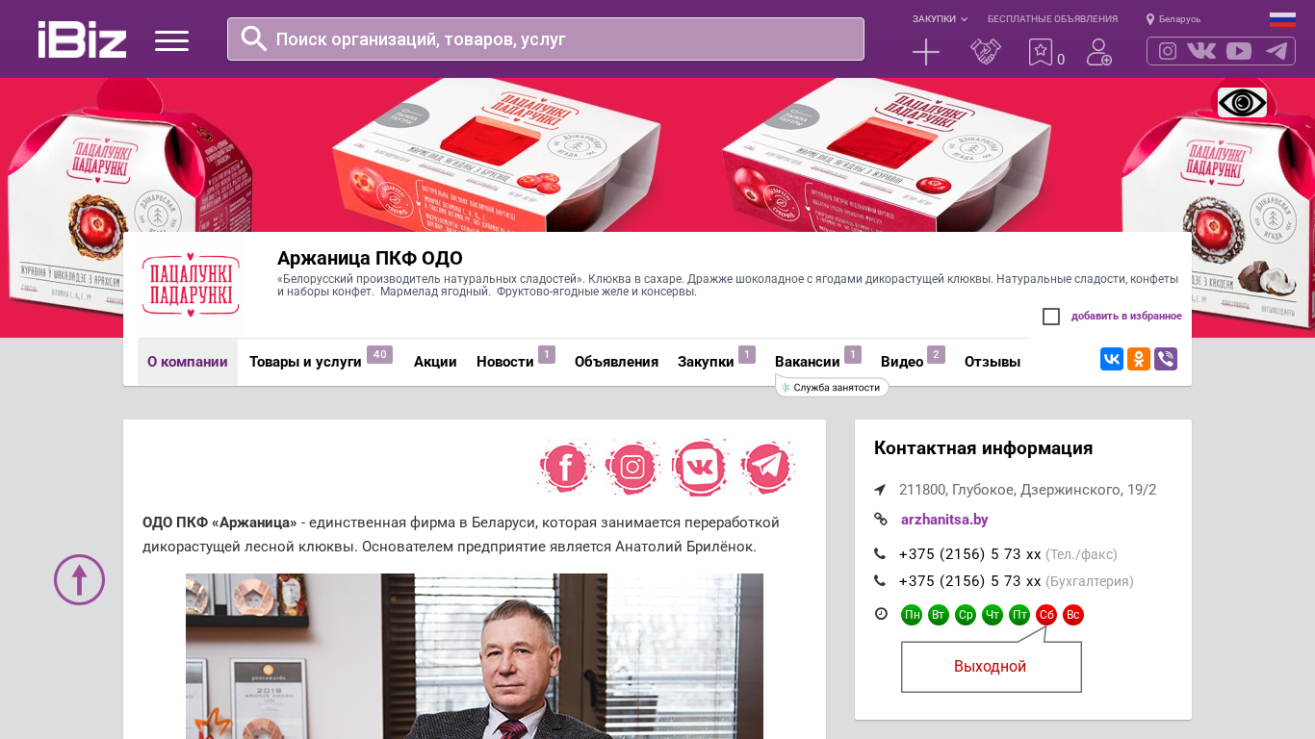Click the user registration icon in header
This screenshot has width=1315, height=739.
pos(1099,52)
